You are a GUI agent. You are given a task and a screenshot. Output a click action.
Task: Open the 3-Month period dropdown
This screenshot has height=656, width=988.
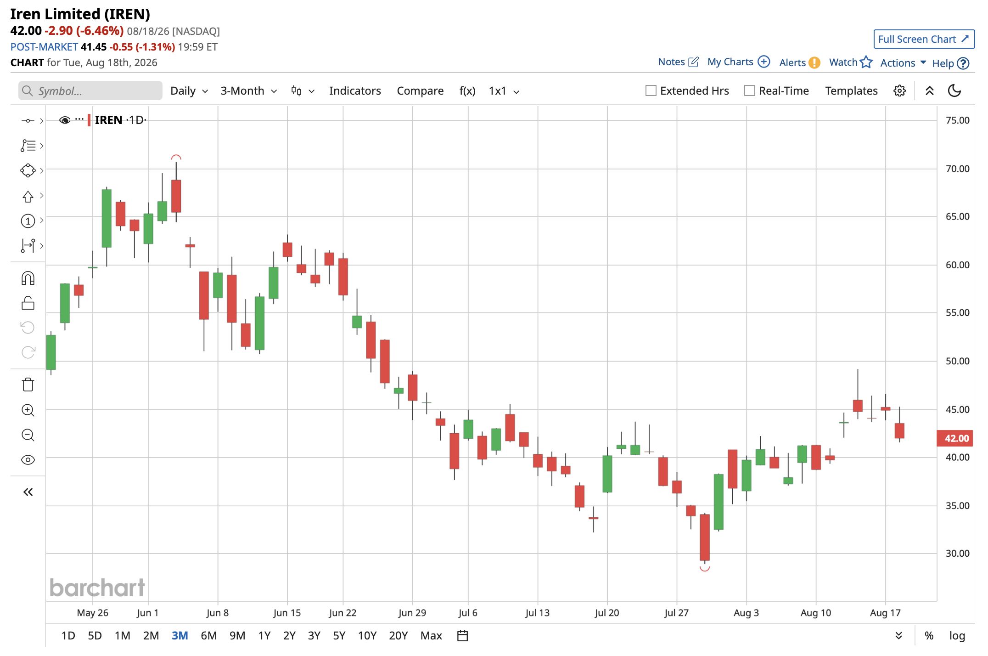[x=249, y=91]
